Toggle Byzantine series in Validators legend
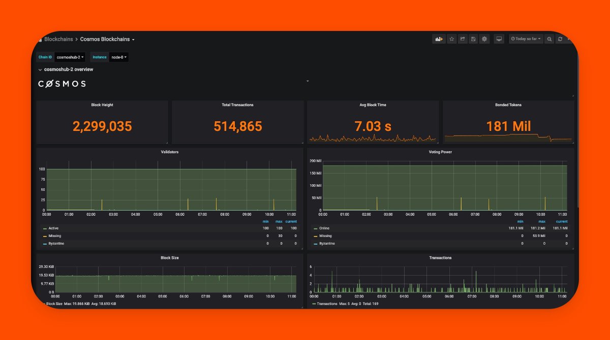This screenshot has height=340, width=610. (x=56, y=244)
